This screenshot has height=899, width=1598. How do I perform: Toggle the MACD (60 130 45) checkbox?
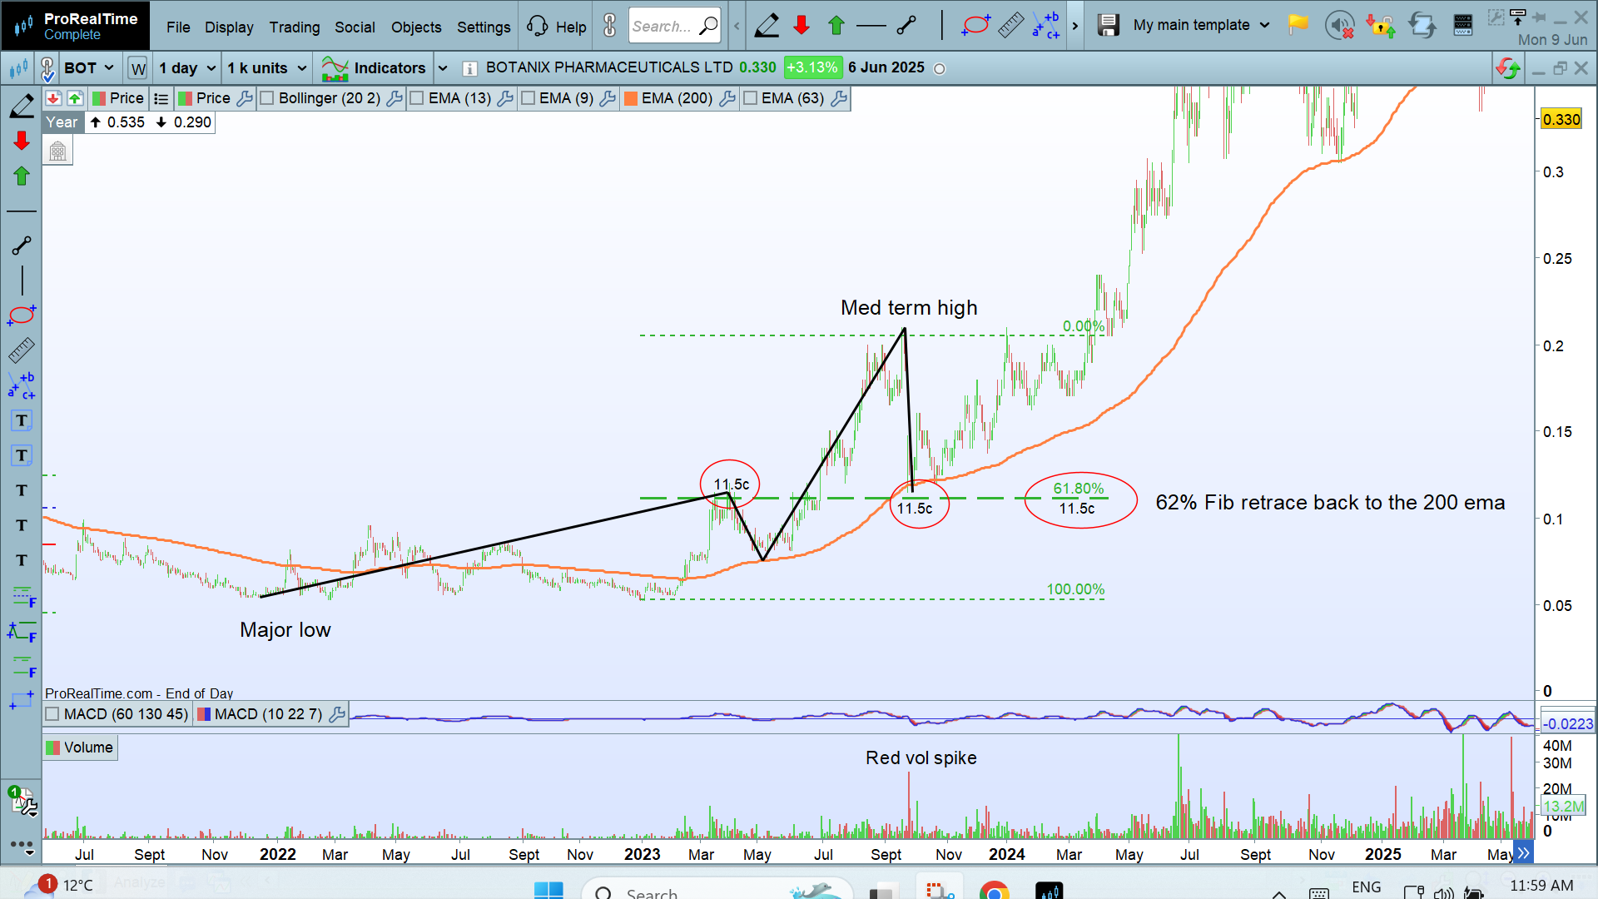click(52, 714)
